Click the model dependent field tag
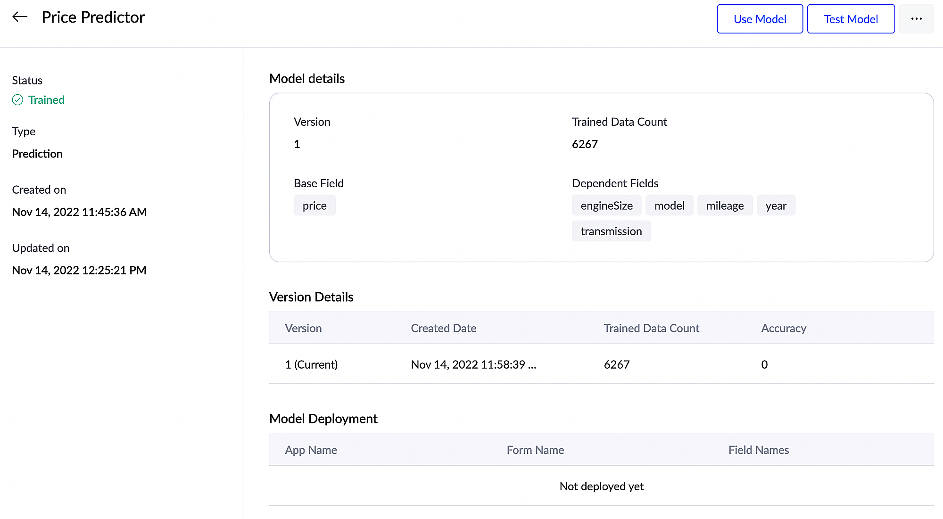 [669, 206]
